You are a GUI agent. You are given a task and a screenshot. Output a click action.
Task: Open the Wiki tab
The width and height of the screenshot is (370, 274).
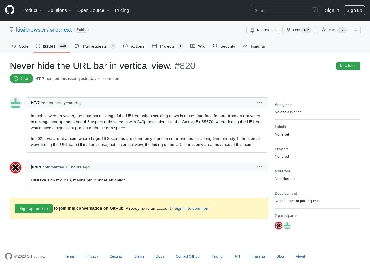[x=198, y=46]
